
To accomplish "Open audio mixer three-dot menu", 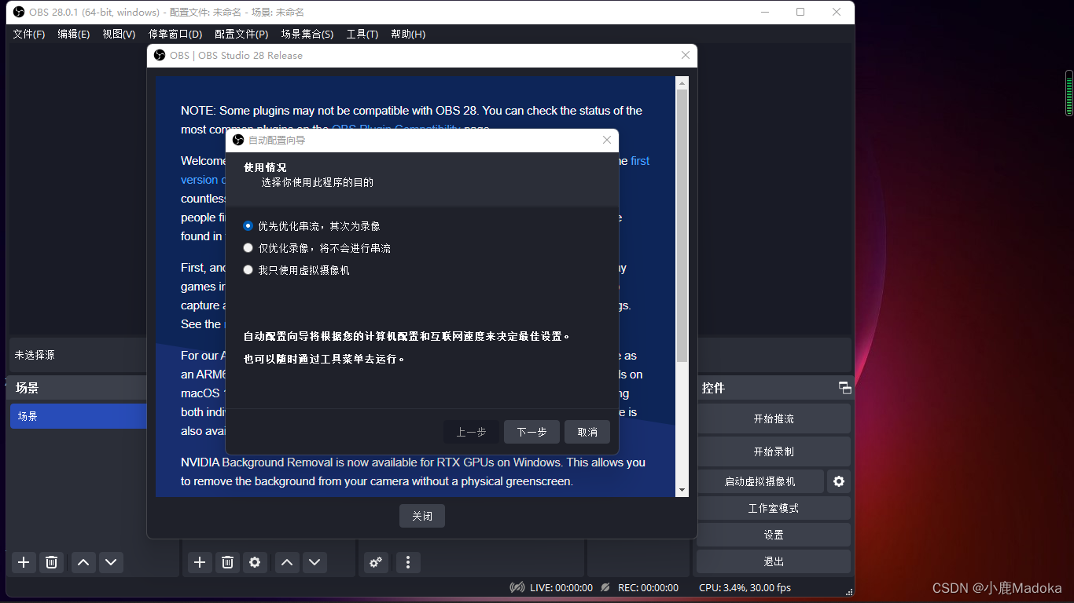I will (x=407, y=562).
